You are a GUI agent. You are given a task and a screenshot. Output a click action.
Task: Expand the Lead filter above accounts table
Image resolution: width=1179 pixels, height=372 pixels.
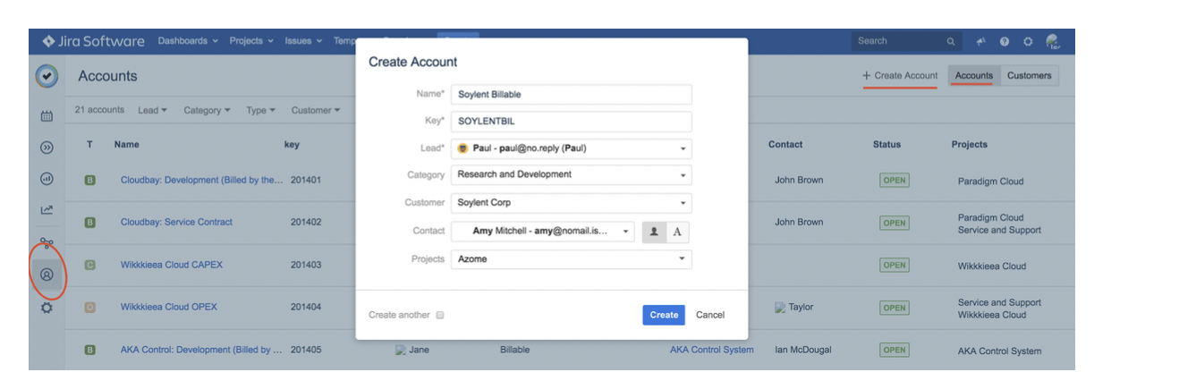point(153,111)
